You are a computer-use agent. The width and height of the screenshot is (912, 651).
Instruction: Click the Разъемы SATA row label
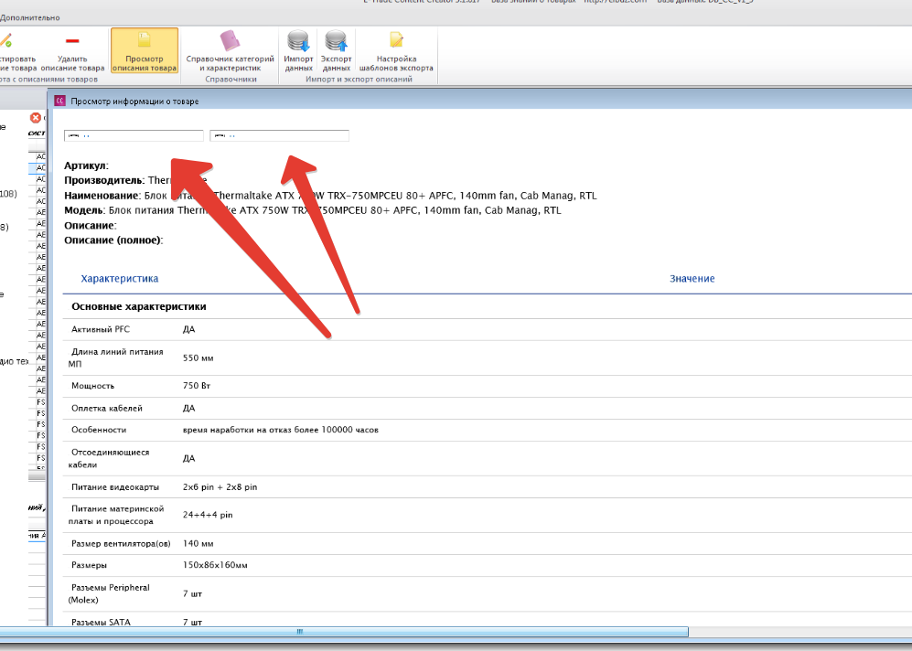(101, 622)
